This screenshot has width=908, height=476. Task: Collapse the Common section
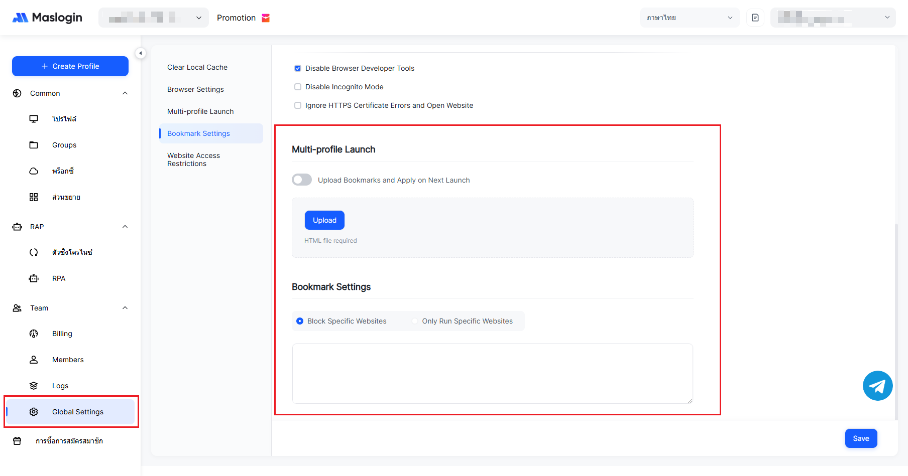[x=125, y=93]
